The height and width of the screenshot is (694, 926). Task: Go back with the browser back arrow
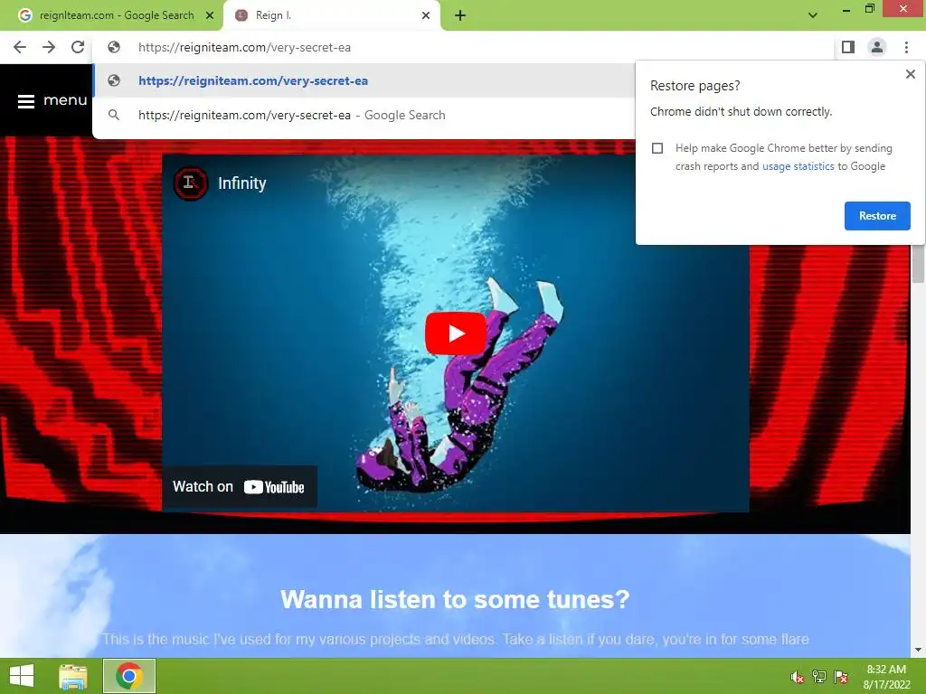click(x=20, y=47)
